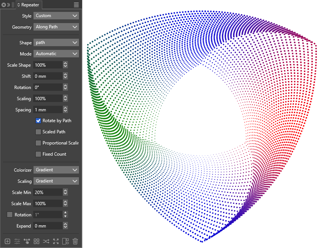The height and width of the screenshot is (248, 321).
Task: Click the Scale Min stepper arrows
Action: tap(65, 192)
